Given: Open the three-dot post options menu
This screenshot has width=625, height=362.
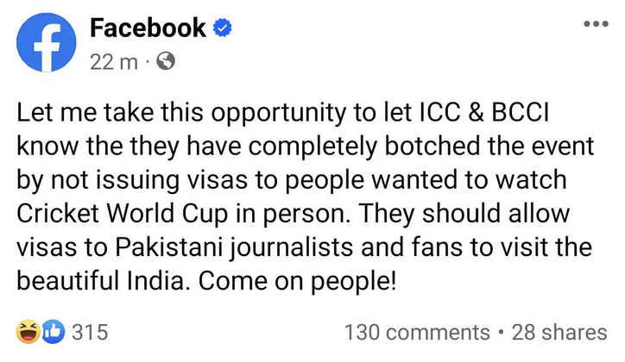Looking at the screenshot, I should (x=596, y=24).
